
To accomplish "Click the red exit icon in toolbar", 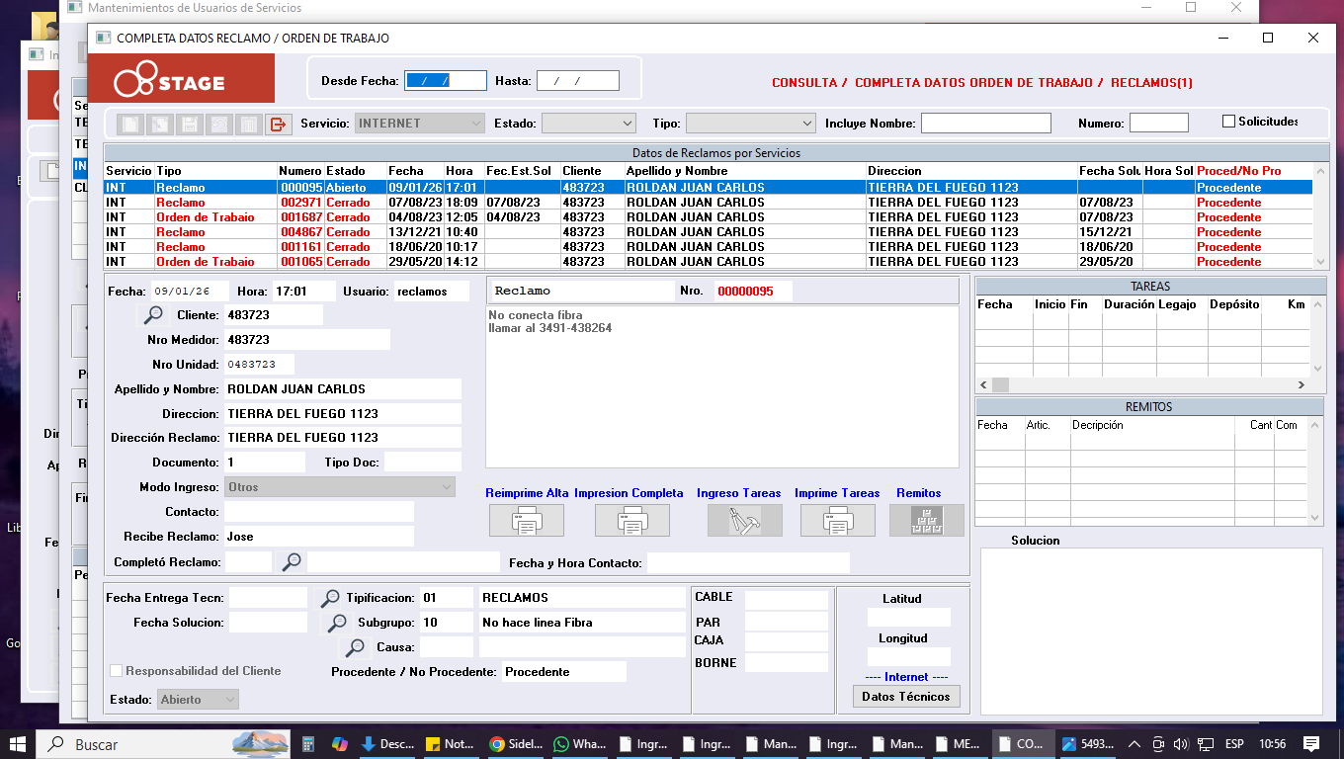I will click(x=278, y=124).
